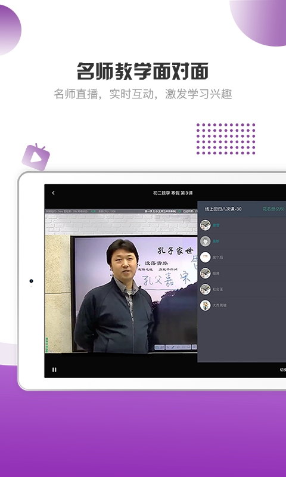Tap the avatar next to 发个后
Viewport: 286px width, 477px height.
(x=206, y=257)
